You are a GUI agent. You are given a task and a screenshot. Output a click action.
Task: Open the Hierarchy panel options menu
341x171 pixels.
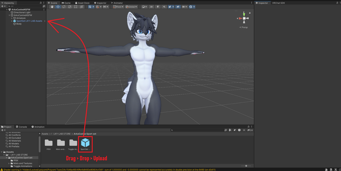coord(44,3)
